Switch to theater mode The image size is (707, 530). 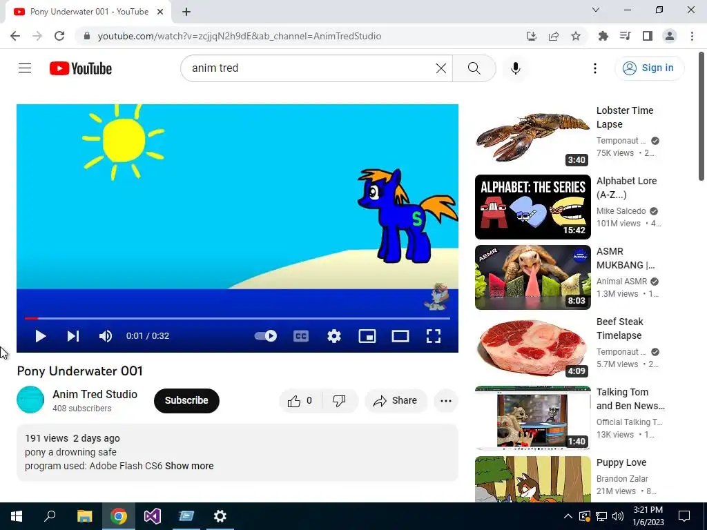pyautogui.click(x=400, y=336)
